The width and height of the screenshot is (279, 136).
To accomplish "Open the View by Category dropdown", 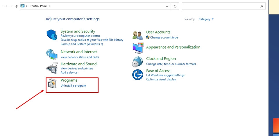I will click(206, 19).
